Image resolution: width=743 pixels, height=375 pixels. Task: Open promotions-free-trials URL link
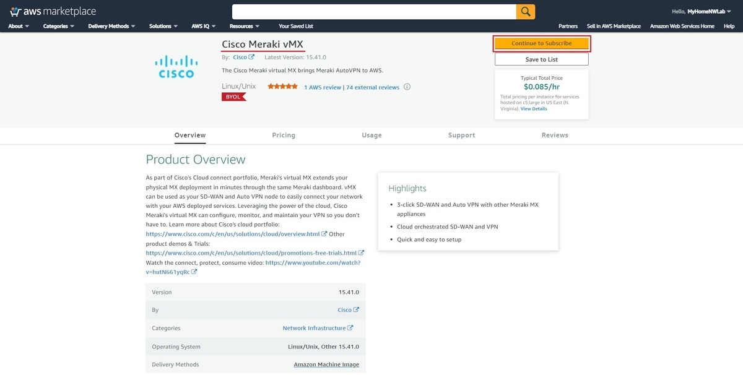[x=251, y=253]
